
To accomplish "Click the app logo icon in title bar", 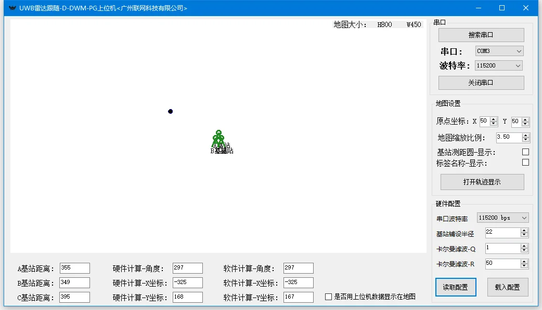I will (x=12, y=8).
